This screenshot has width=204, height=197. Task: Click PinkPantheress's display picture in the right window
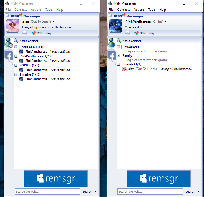116,26
